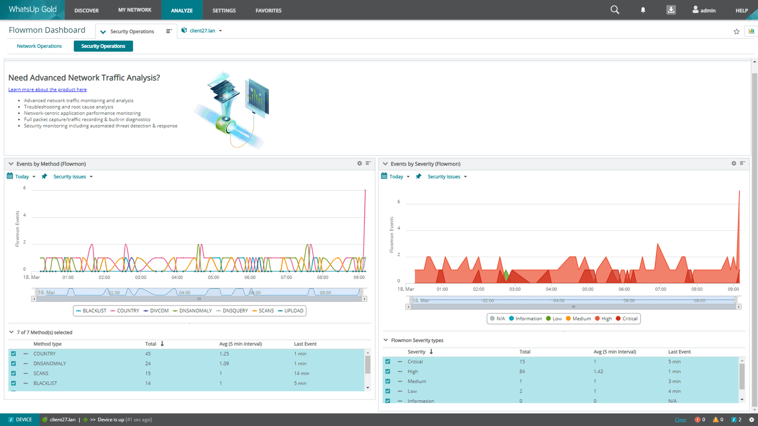Open Security issues dropdown in Events by Severity

(x=447, y=177)
